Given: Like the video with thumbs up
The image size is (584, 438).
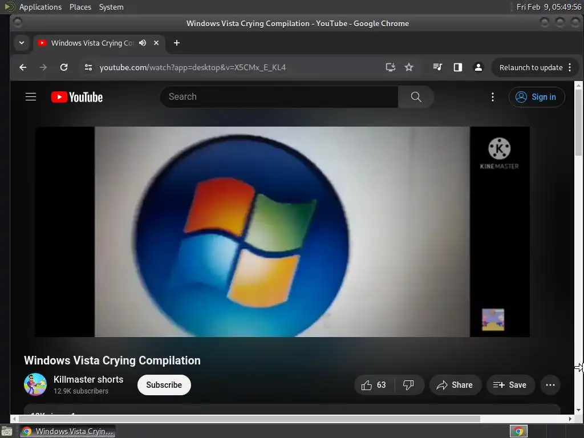Looking at the screenshot, I should click(x=374, y=385).
